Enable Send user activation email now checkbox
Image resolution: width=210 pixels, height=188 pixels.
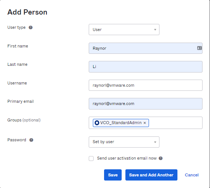(91, 158)
